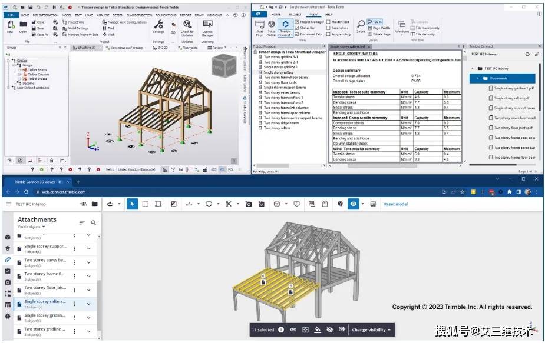Open the layers icon in Trimble left sidebar
545x343 pixels.
pos(8,248)
